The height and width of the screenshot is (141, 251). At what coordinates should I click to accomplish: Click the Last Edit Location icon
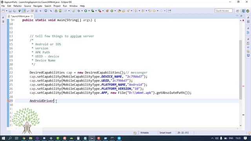click(x=150, y=11)
